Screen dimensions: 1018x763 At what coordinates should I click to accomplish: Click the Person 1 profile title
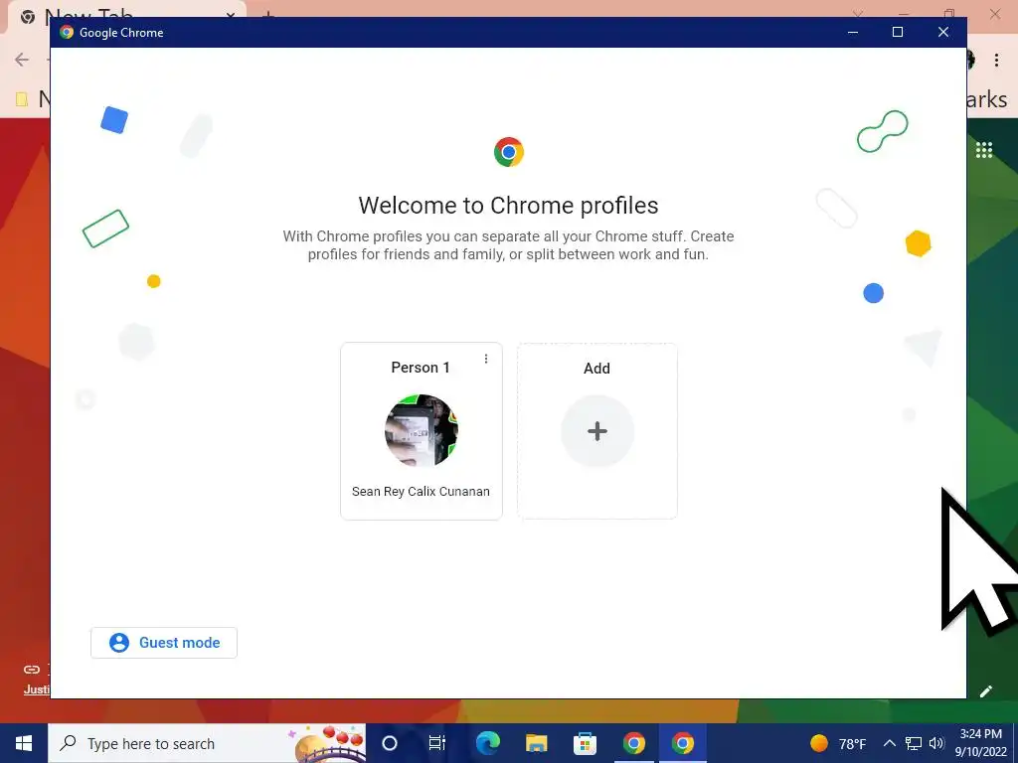(x=421, y=368)
